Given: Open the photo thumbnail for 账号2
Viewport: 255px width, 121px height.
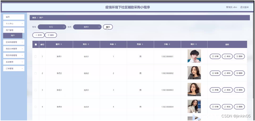Looking at the screenshot, I should click(194, 73).
